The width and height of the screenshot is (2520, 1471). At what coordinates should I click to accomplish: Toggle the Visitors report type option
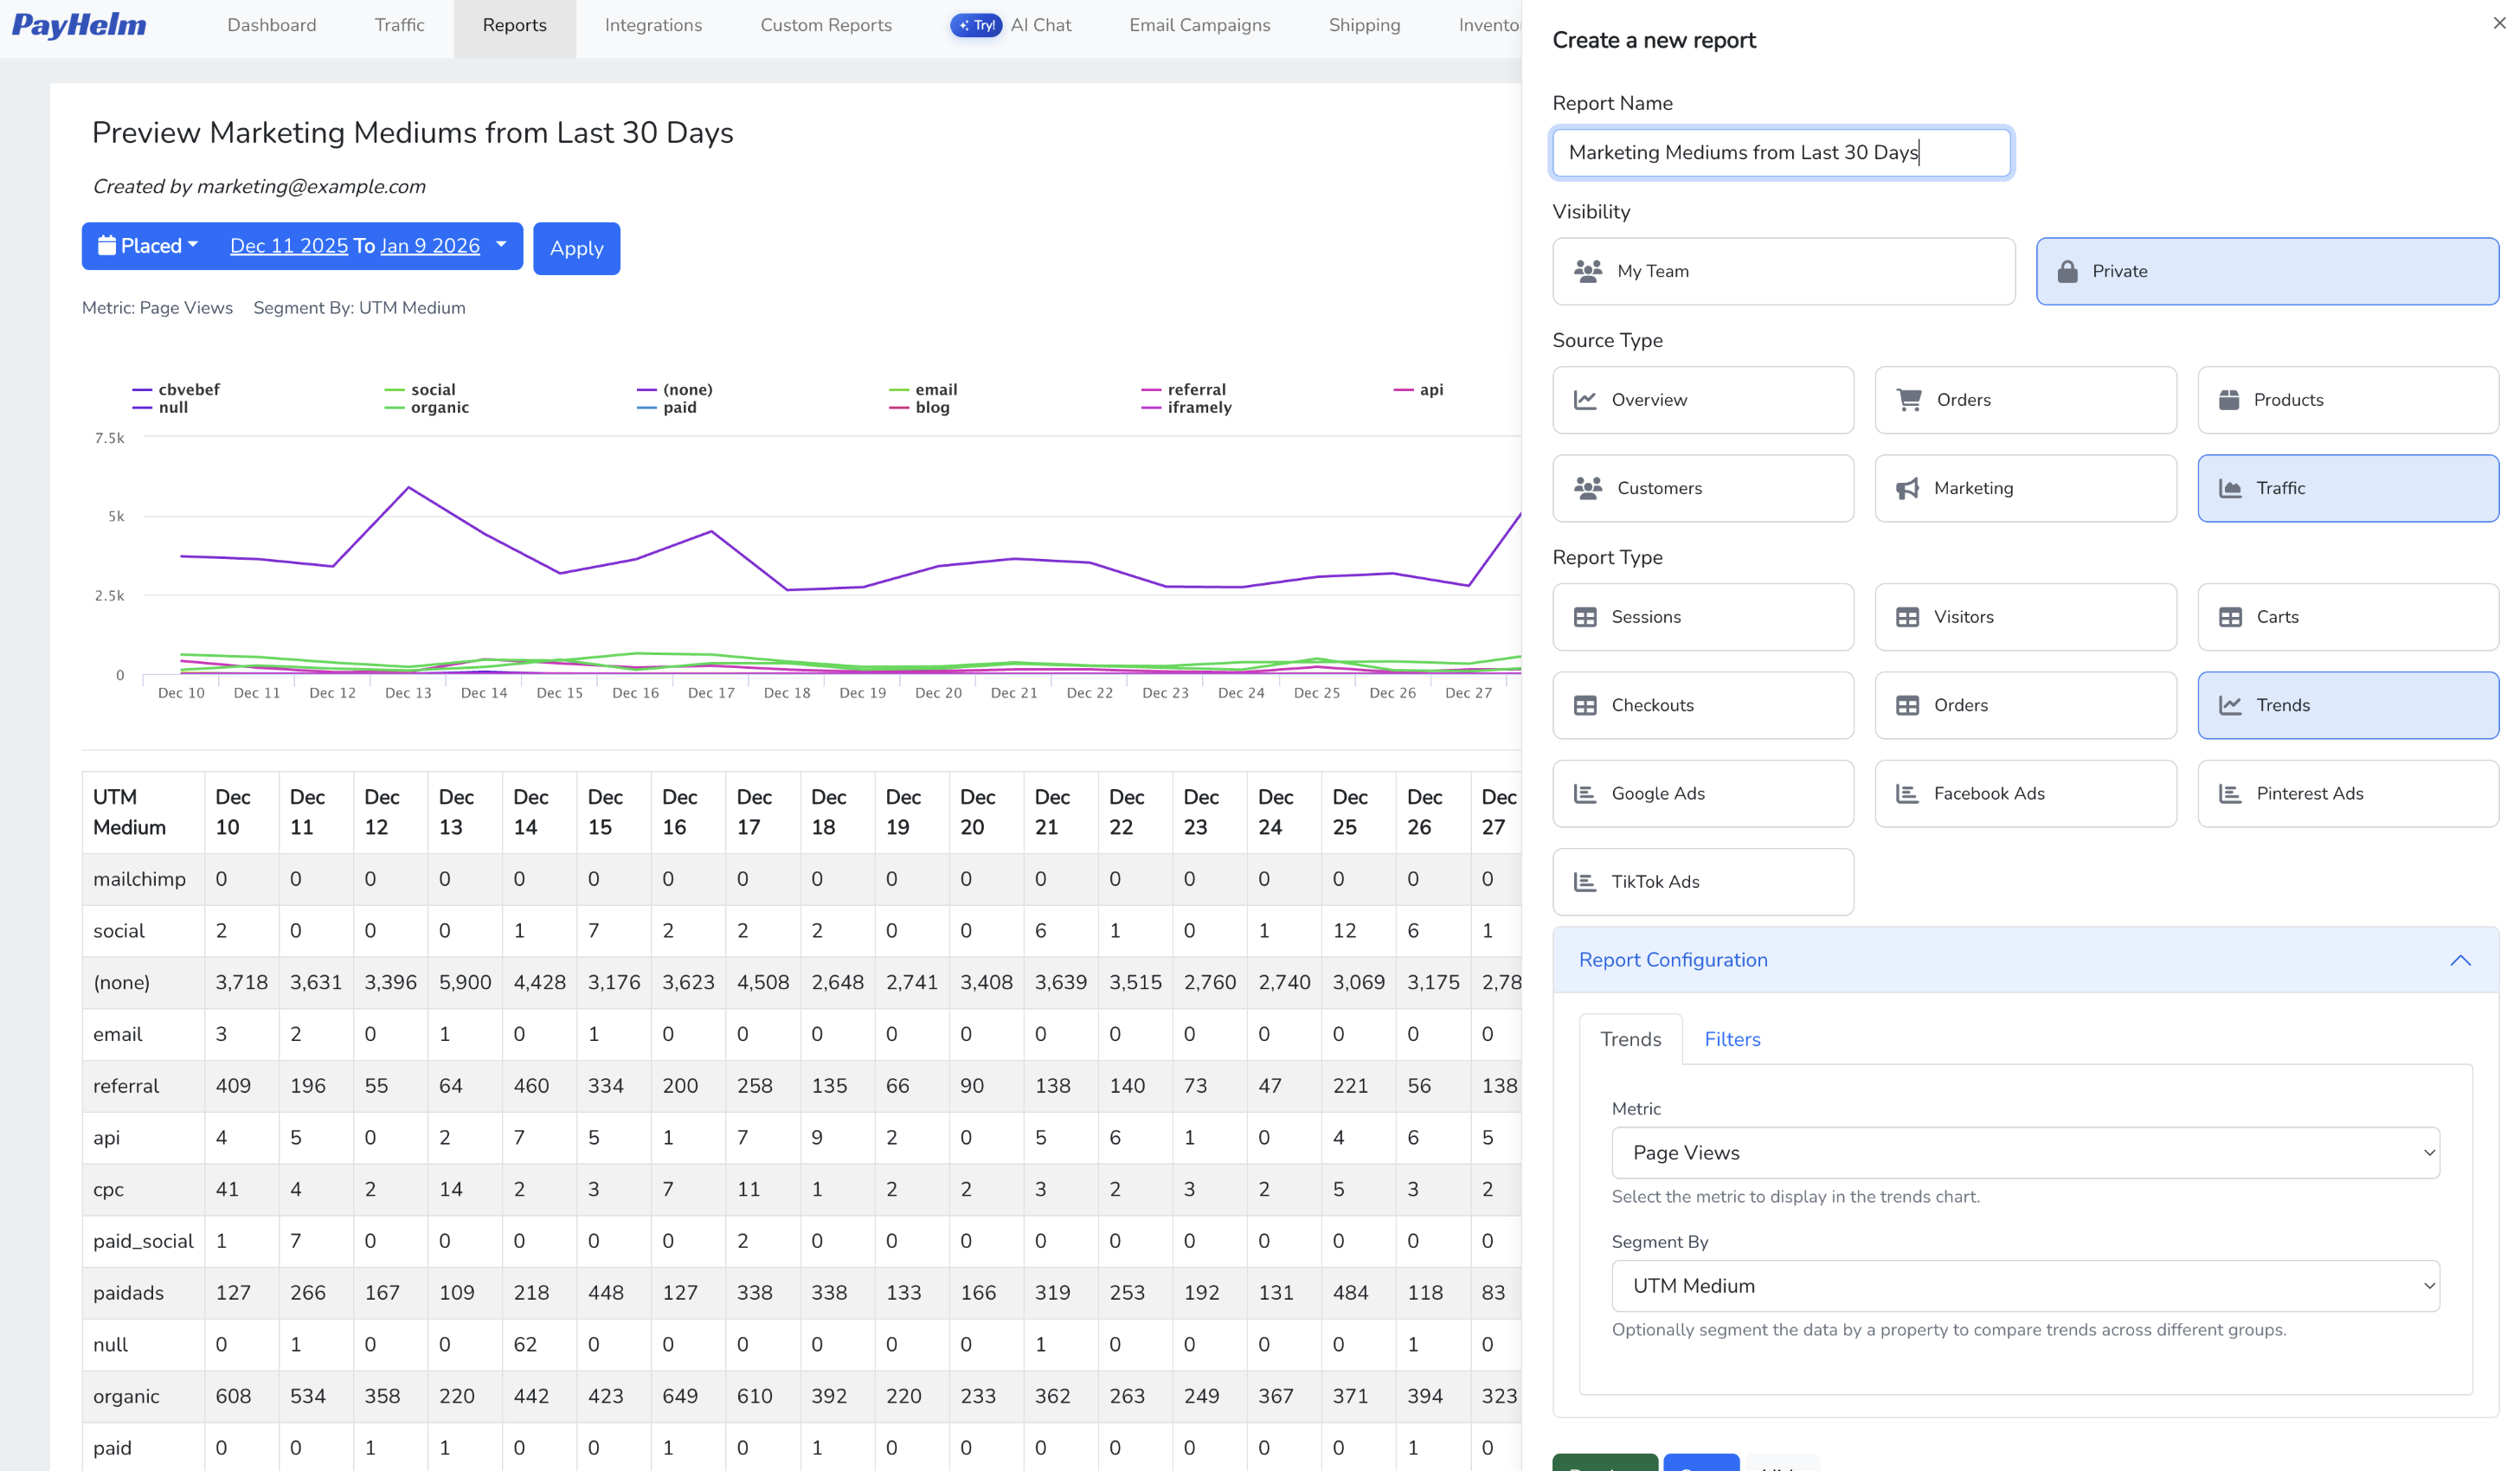tap(2025, 617)
